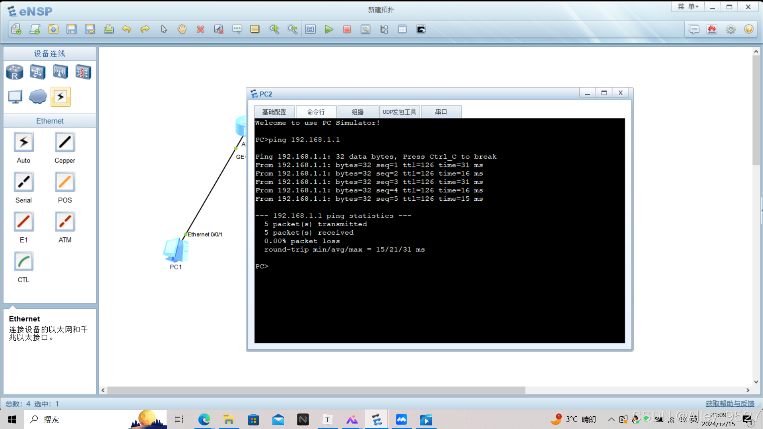Image resolution: width=763 pixels, height=429 pixels.
Task: Select the pointer selection tool
Action: (164, 29)
